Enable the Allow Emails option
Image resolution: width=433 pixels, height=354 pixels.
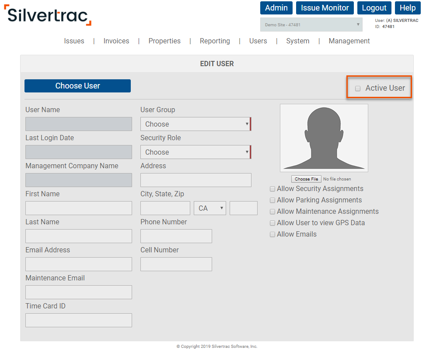tap(272, 234)
